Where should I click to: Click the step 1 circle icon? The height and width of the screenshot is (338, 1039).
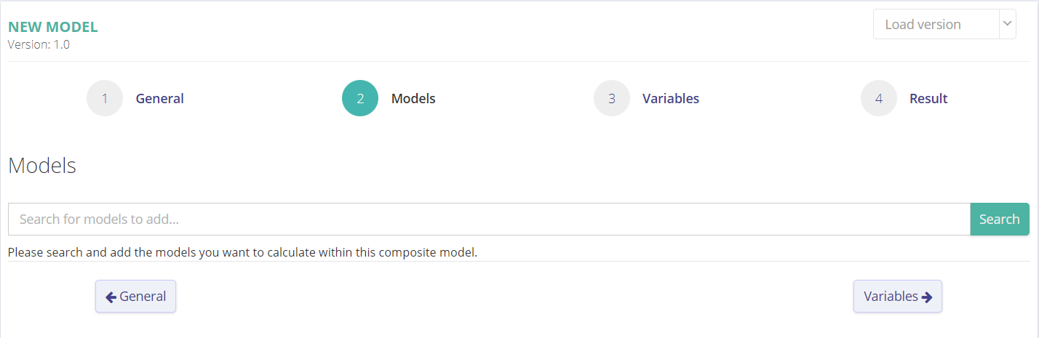tap(105, 98)
